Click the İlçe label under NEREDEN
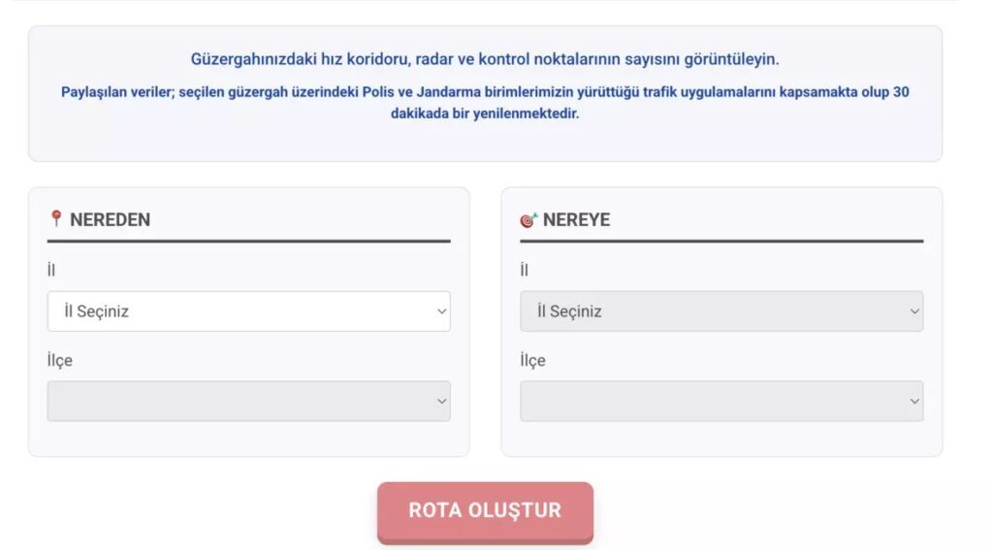Screen dimensions: 993x550 pyautogui.click(x=60, y=361)
